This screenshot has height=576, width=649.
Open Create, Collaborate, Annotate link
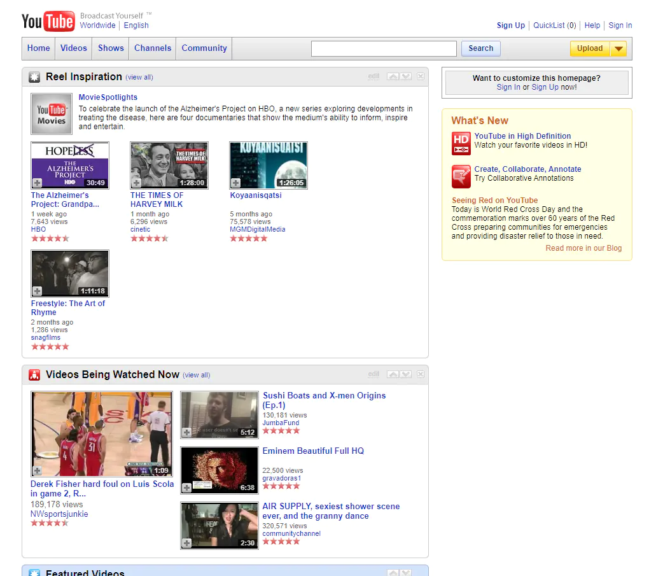(527, 169)
